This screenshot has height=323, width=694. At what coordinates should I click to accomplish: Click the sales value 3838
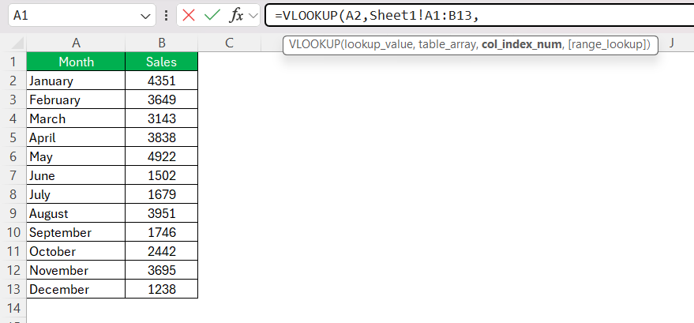point(162,137)
